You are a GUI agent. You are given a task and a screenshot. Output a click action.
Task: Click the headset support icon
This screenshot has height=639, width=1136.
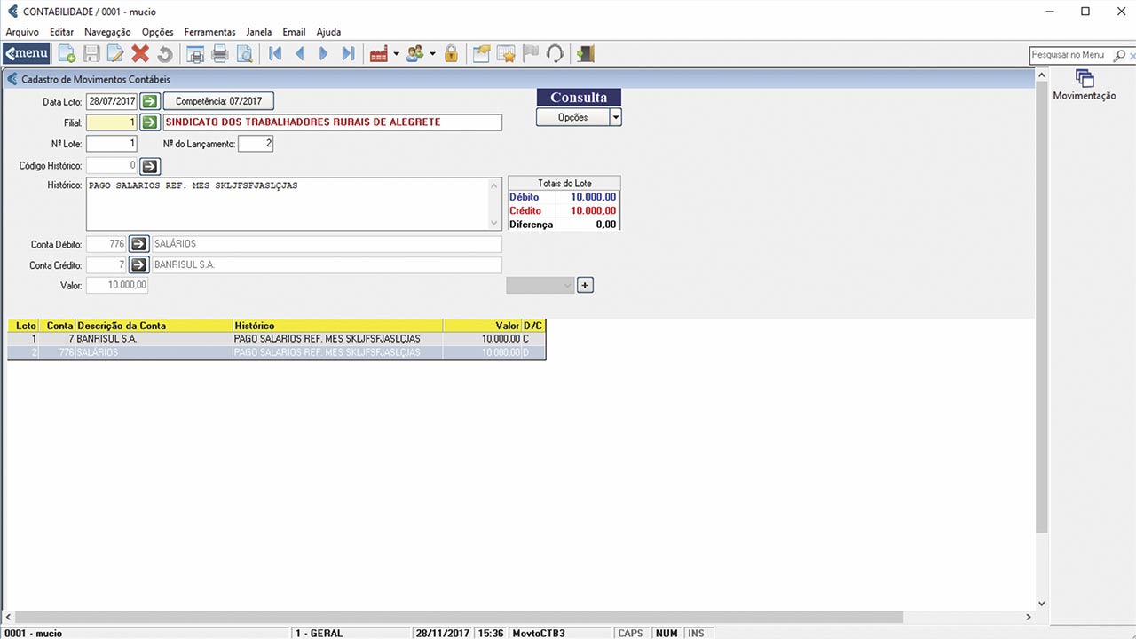tap(555, 54)
